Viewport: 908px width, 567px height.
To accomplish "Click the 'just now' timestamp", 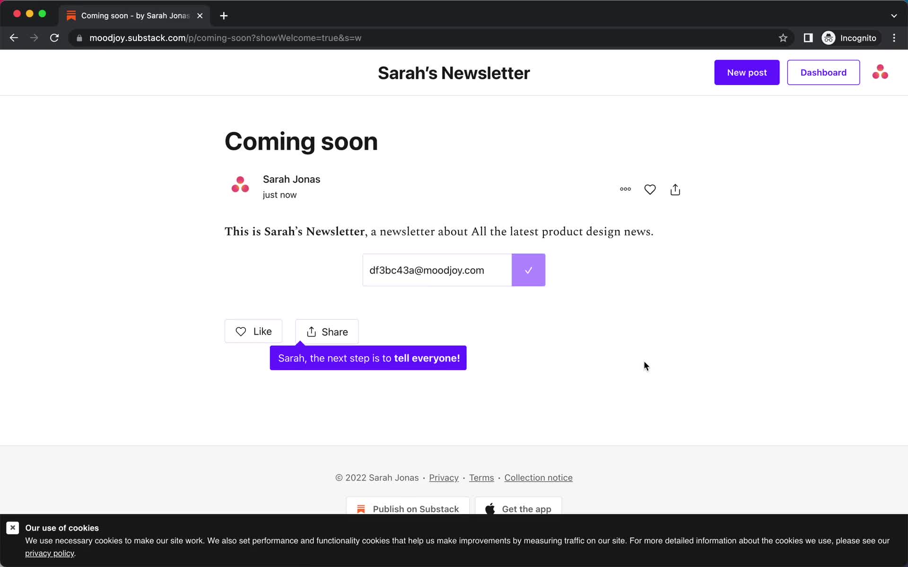I will [x=279, y=195].
